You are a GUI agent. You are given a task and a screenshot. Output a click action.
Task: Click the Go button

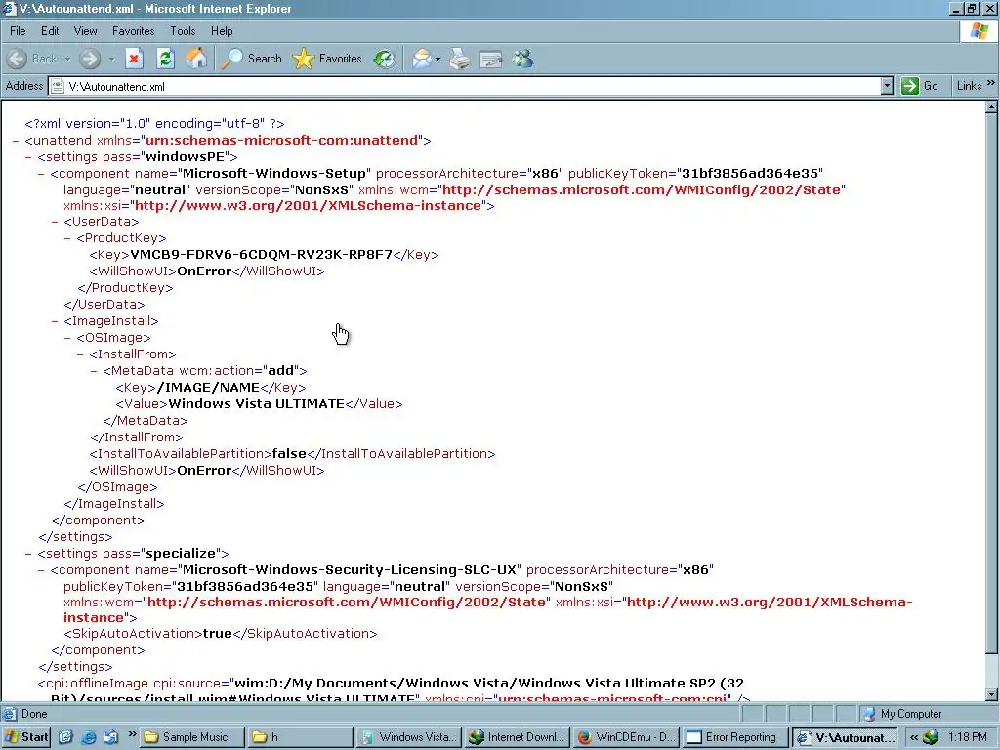click(920, 86)
